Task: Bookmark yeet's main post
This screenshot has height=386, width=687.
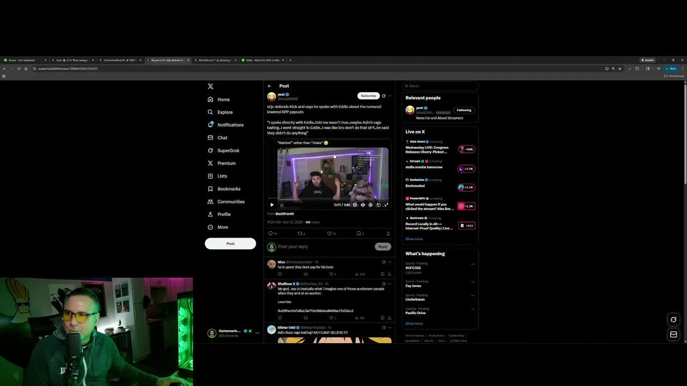Action: (x=359, y=233)
